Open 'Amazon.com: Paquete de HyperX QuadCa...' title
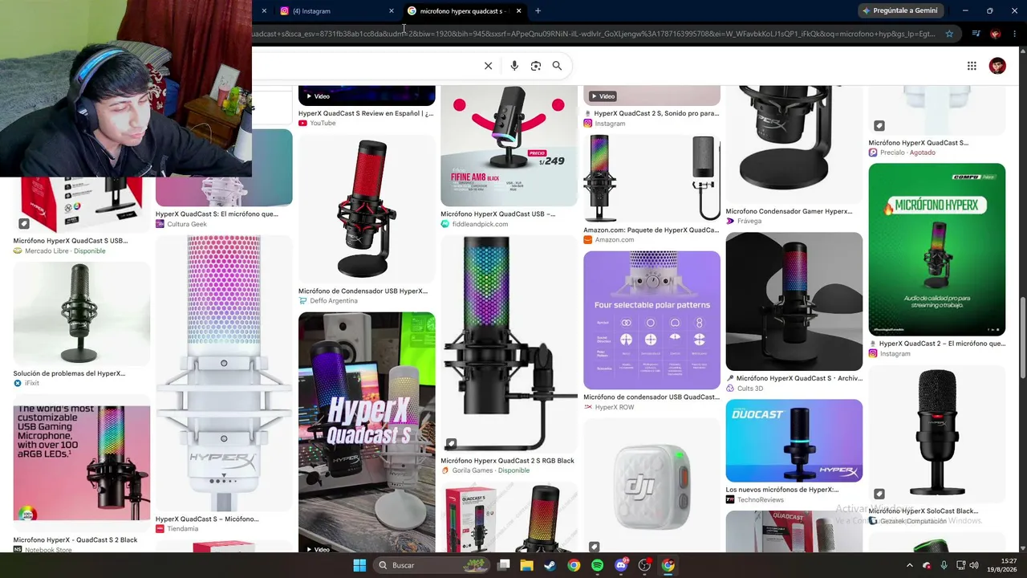1027x578 pixels. click(x=651, y=230)
